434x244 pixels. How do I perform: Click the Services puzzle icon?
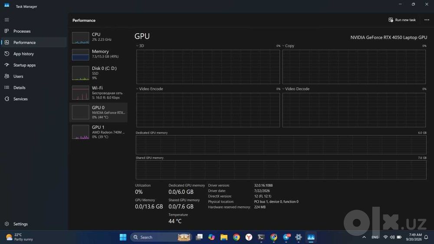click(7, 99)
